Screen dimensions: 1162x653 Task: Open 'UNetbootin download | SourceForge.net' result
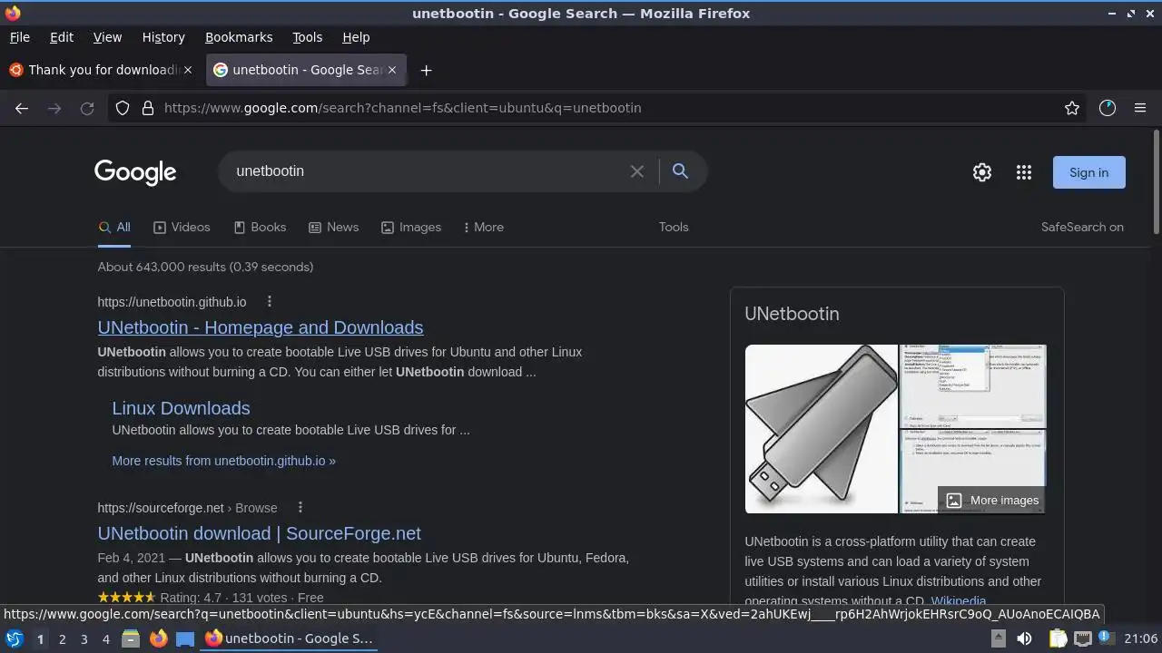260,533
